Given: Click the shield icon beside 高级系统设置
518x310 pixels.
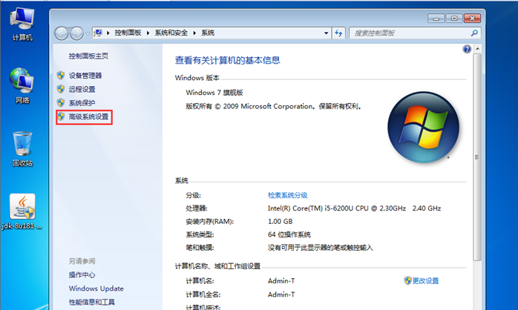Looking at the screenshot, I should [x=60, y=116].
